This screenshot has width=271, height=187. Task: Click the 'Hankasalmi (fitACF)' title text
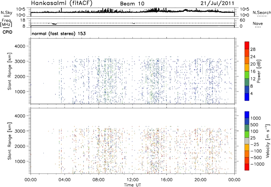pyautogui.click(x=62, y=3)
